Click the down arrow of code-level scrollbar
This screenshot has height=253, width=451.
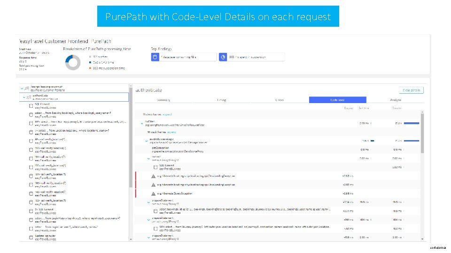click(422, 238)
